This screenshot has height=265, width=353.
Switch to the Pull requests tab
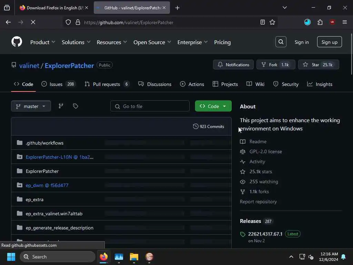[107, 84]
